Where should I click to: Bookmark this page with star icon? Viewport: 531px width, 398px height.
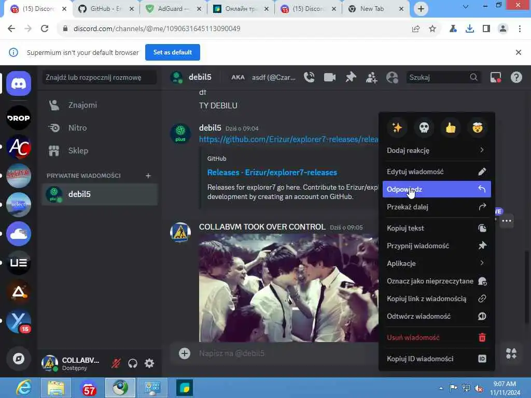pyautogui.click(x=432, y=29)
